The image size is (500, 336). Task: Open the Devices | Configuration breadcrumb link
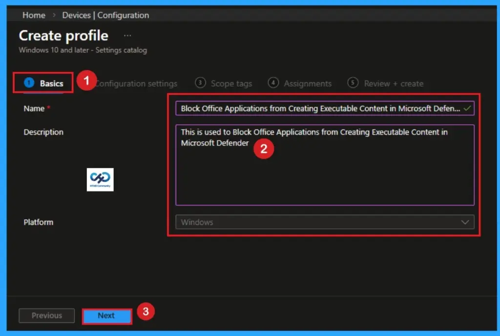coord(105,15)
